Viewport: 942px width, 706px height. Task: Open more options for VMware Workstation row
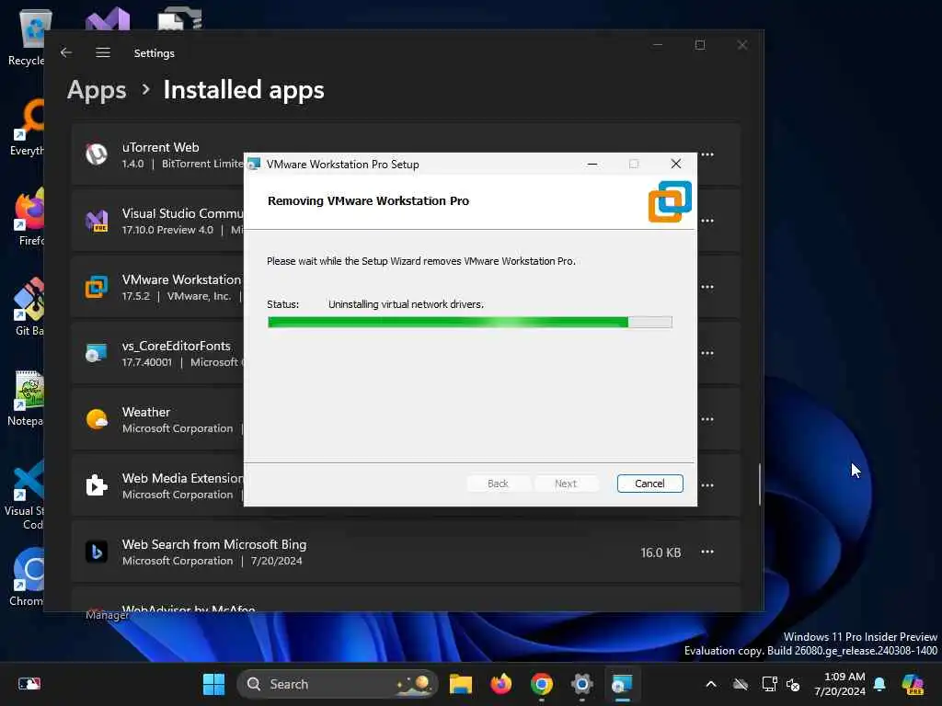[707, 287]
